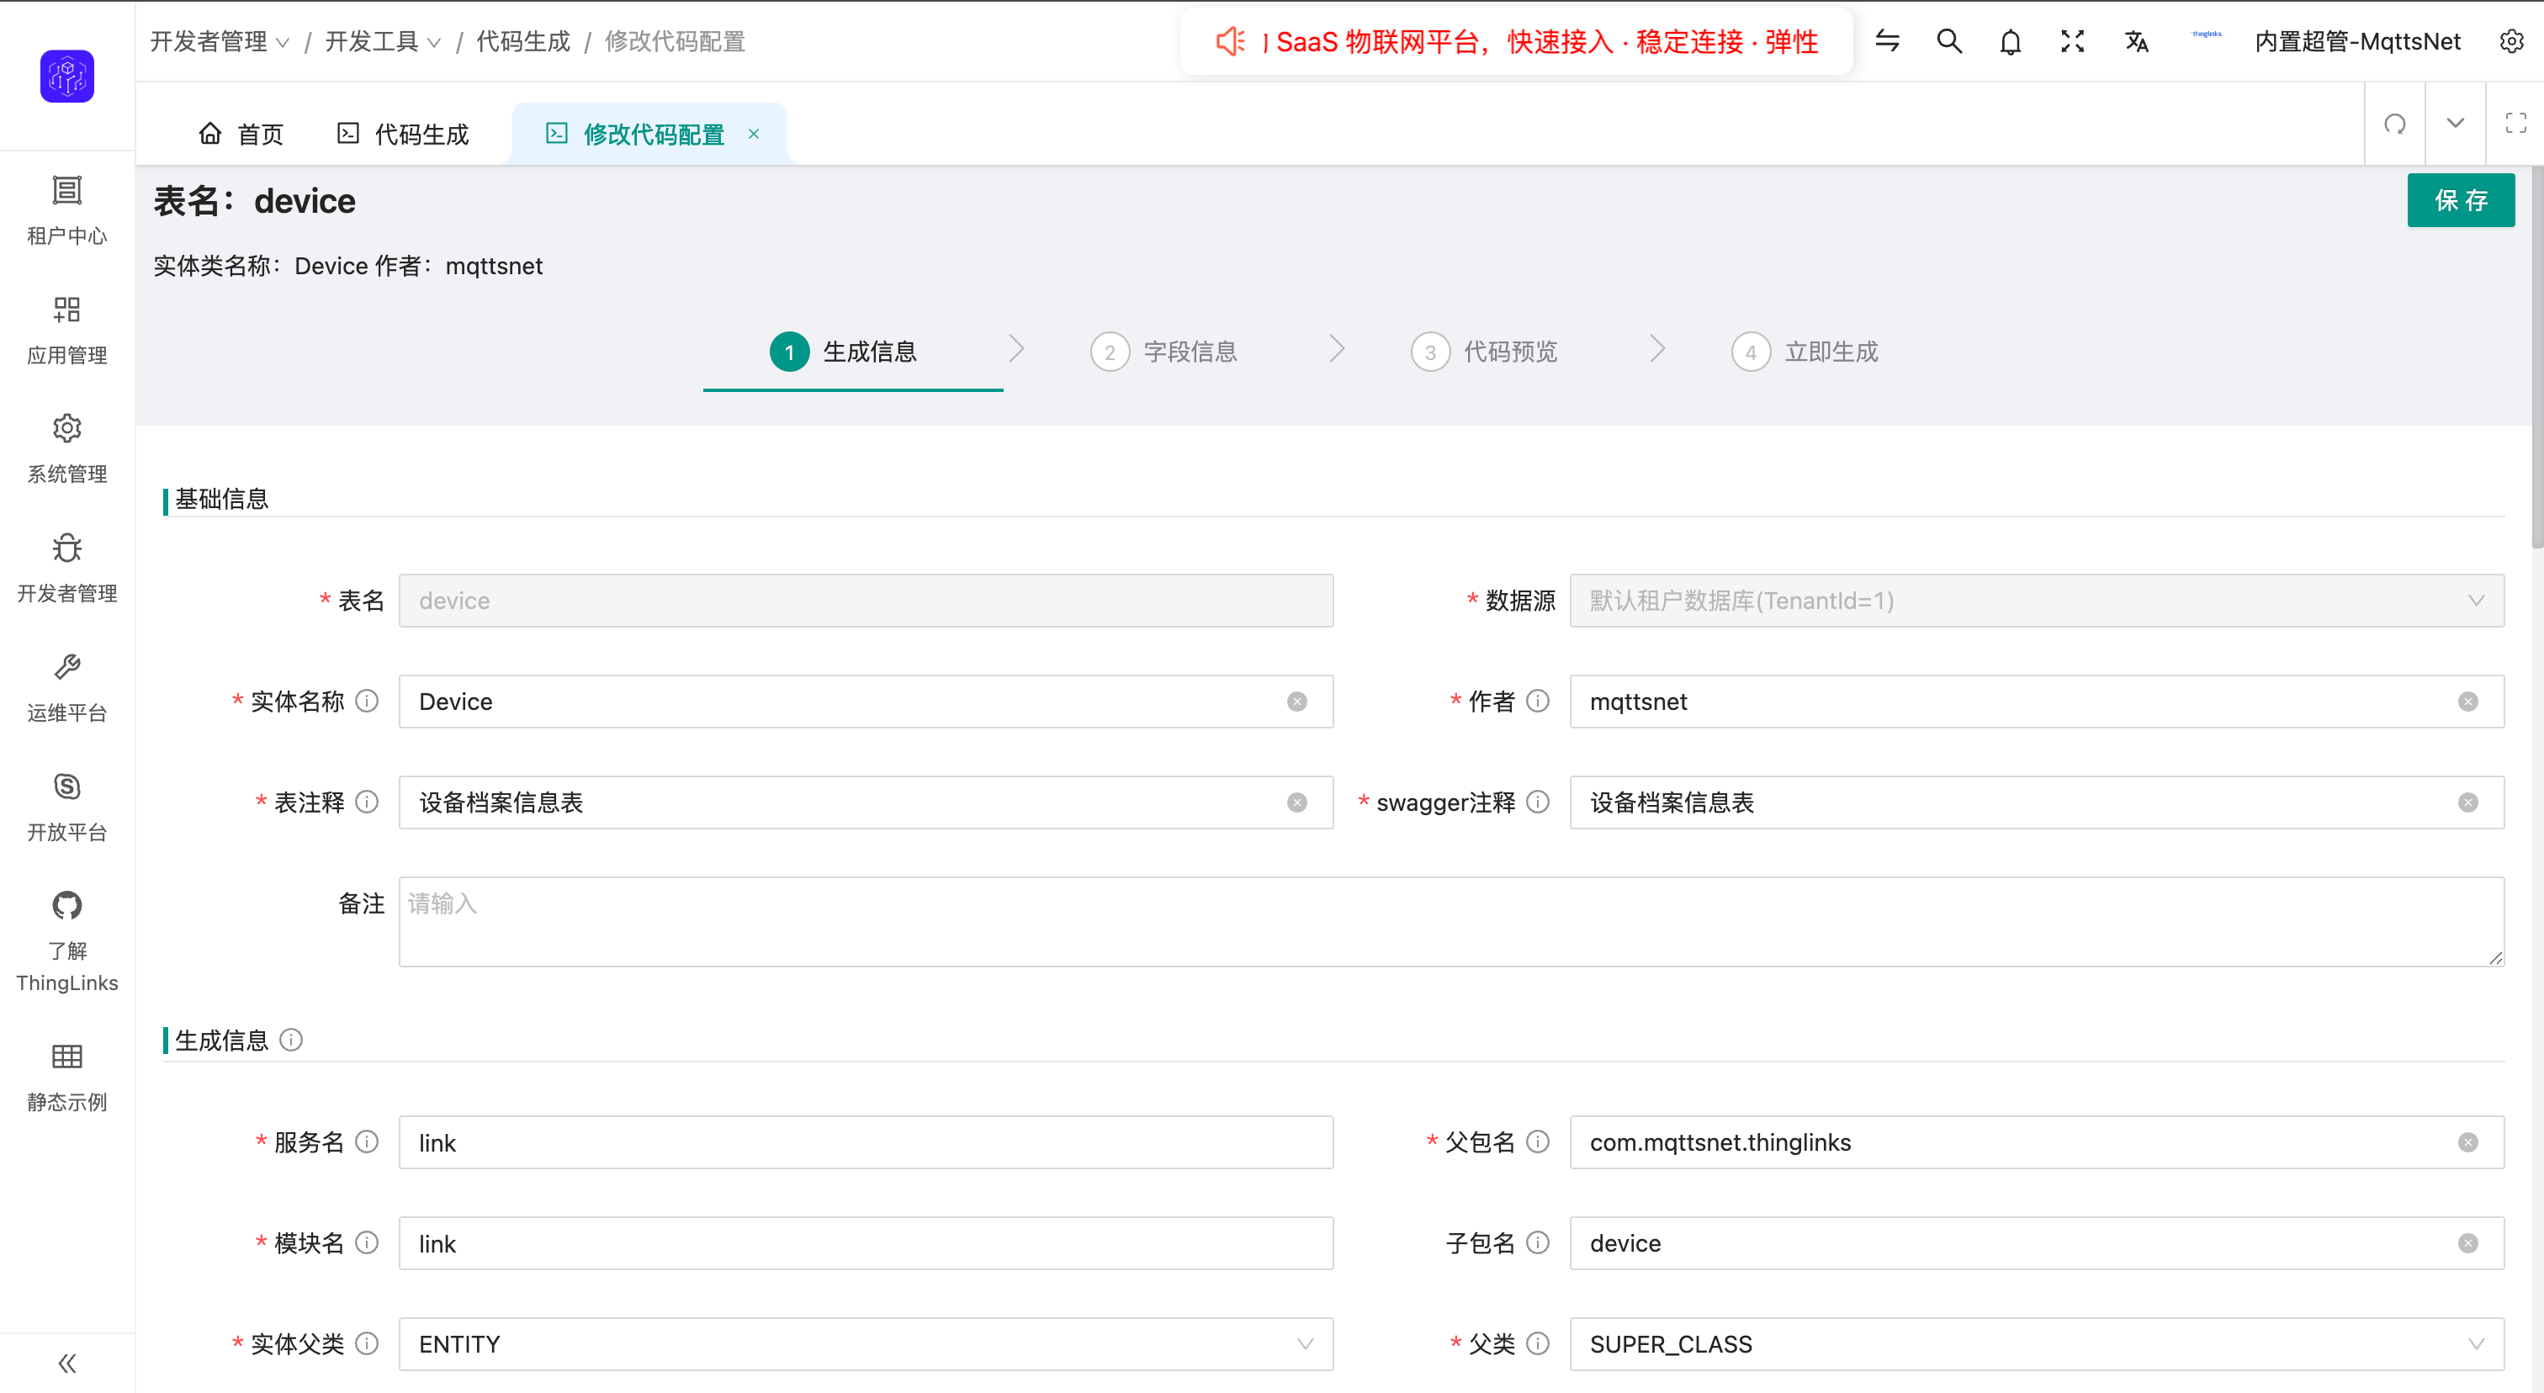Screen dimensions: 2544x1393
Task: Focus the 父包名 input field
Action: (x=2037, y=1141)
